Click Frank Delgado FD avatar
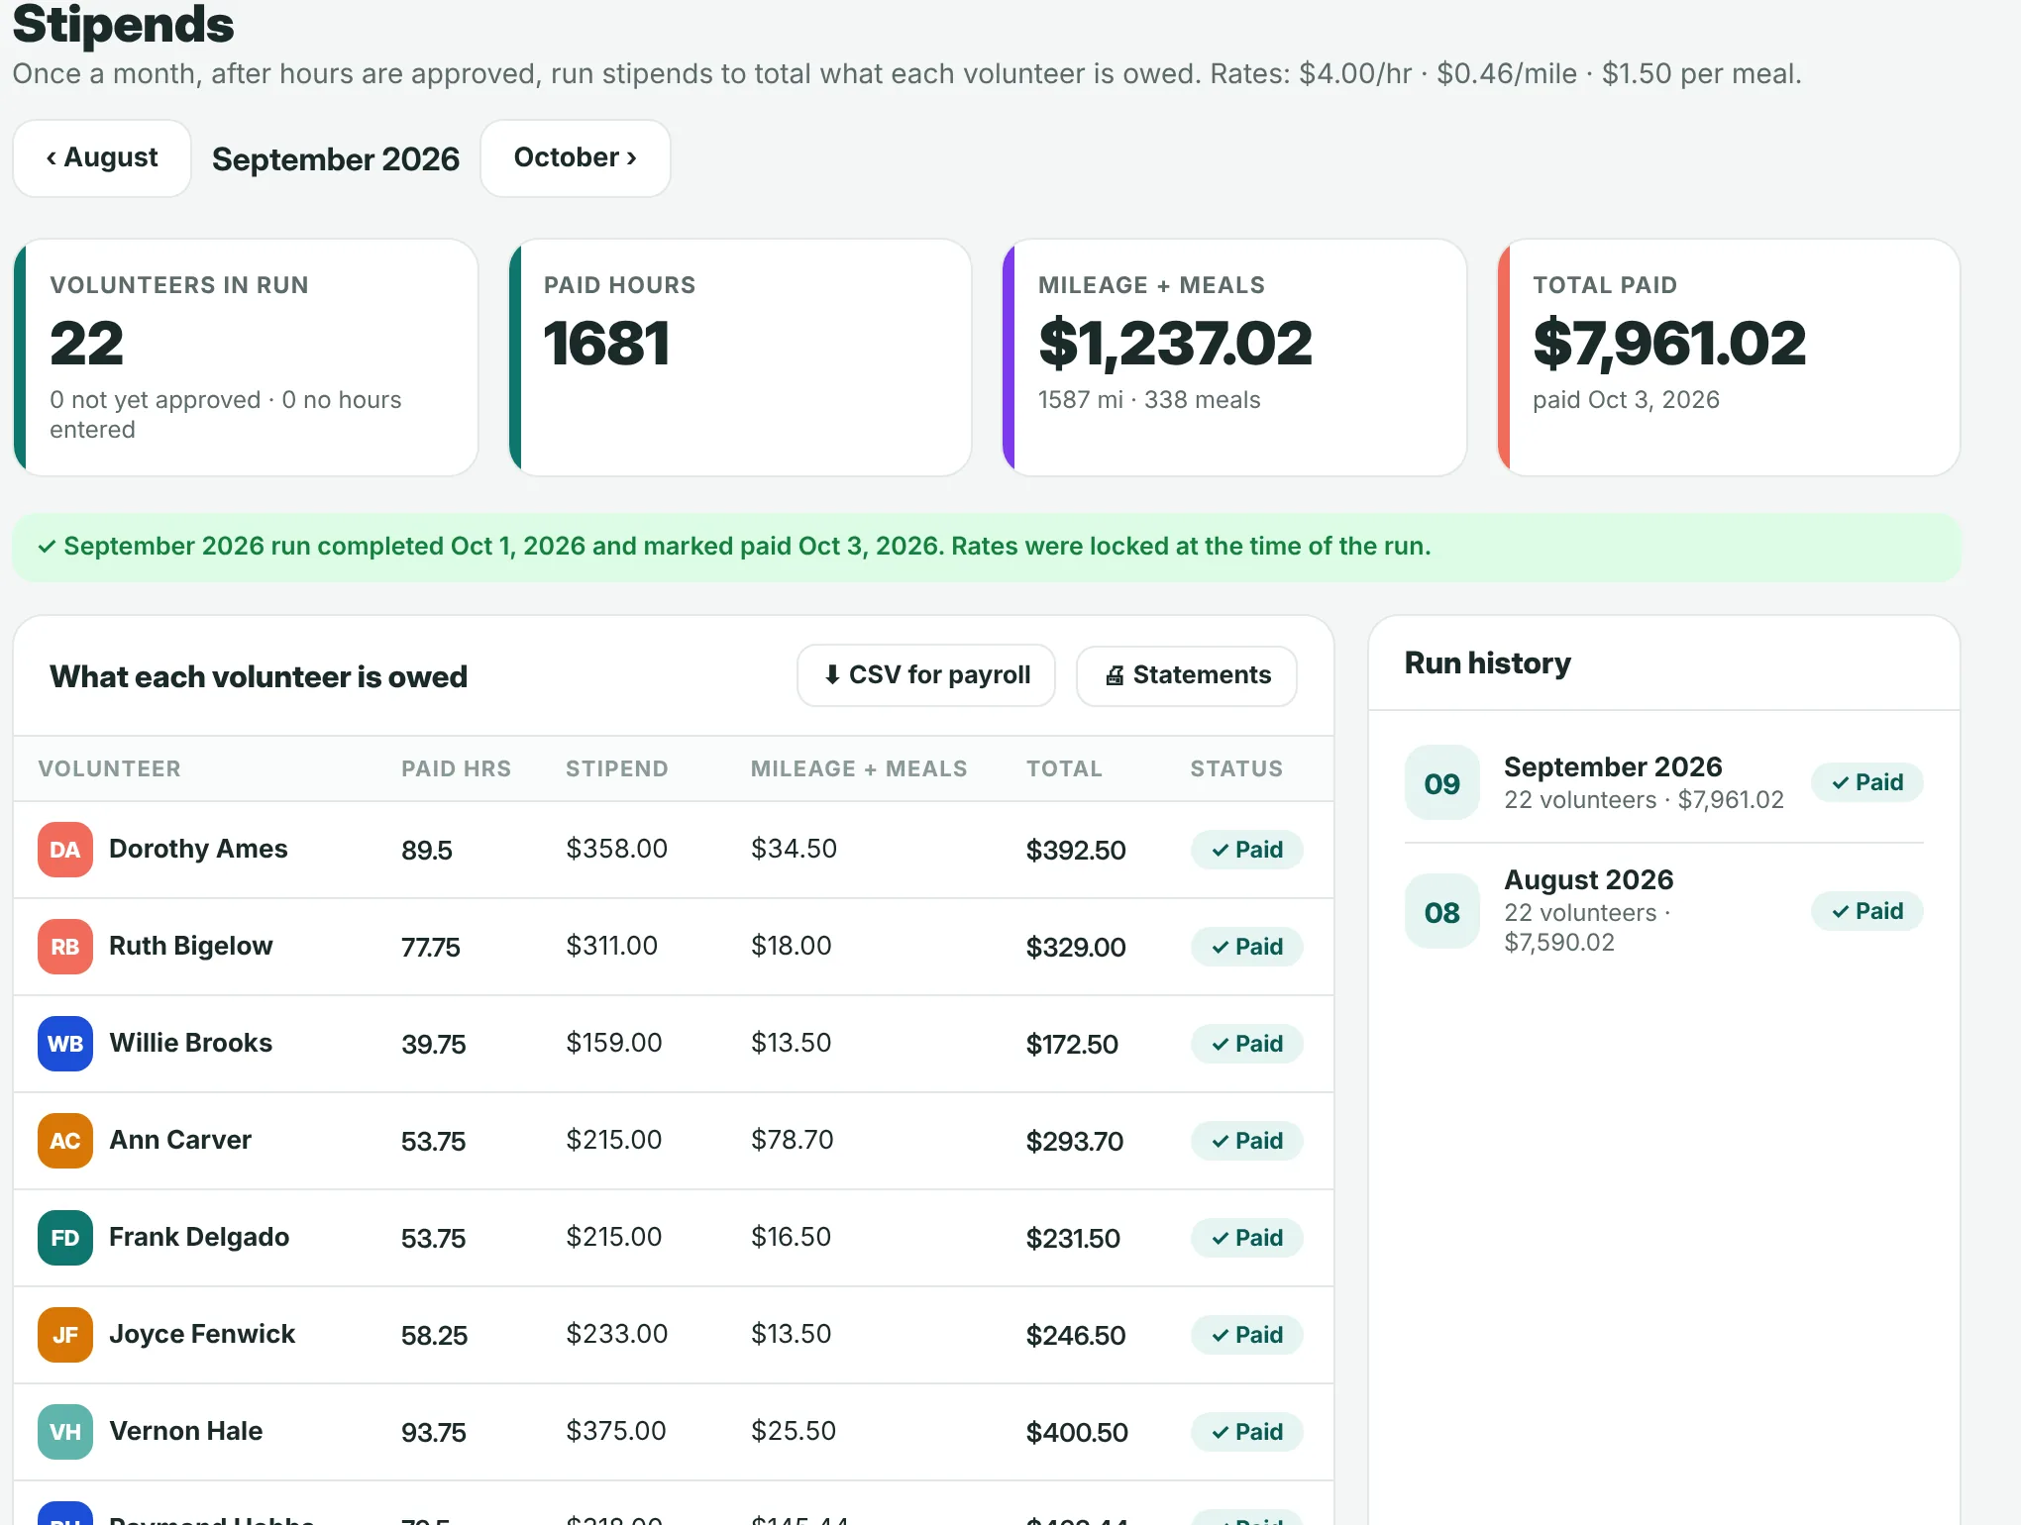The width and height of the screenshot is (2021, 1525). click(65, 1238)
